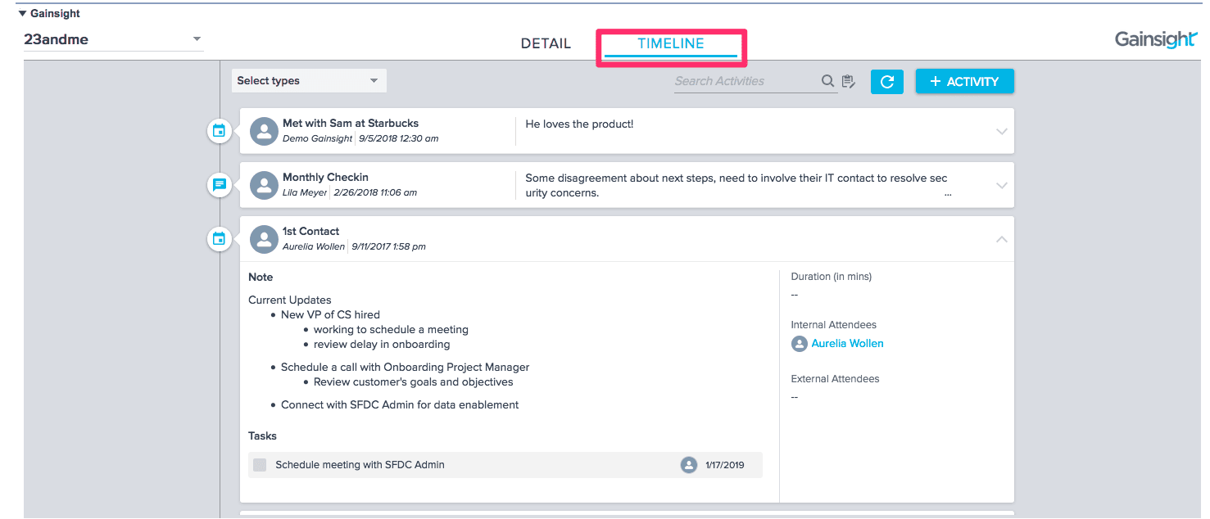This screenshot has width=1210, height=519.
Task: Expand the Met with Sam at Starbucks activity
Action: pyautogui.click(x=1001, y=131)
